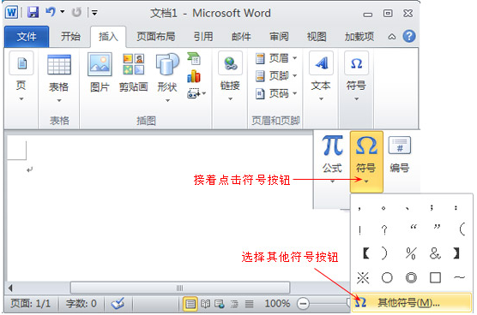Toggle the print layout view button

(x=190, y=304)
